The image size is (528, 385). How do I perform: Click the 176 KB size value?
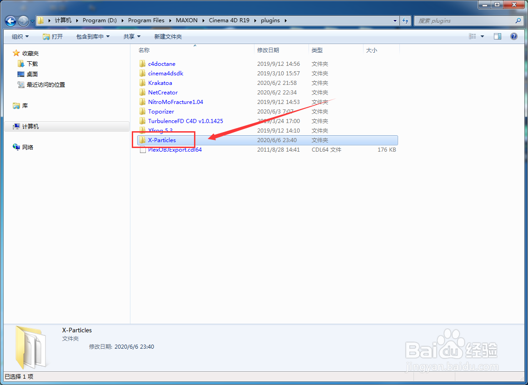[x=387, y=149]
